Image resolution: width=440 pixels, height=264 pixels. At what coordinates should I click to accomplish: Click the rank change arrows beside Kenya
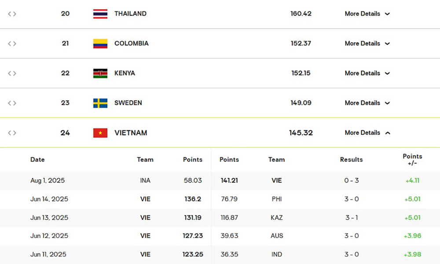point(12,73)
